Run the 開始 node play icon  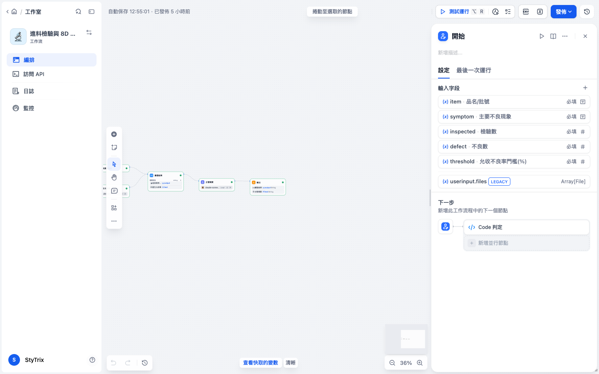(x=542, y=36)
